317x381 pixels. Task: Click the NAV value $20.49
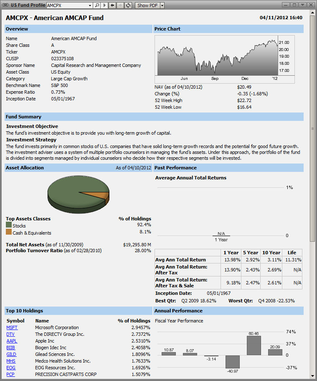pos(244,87)
